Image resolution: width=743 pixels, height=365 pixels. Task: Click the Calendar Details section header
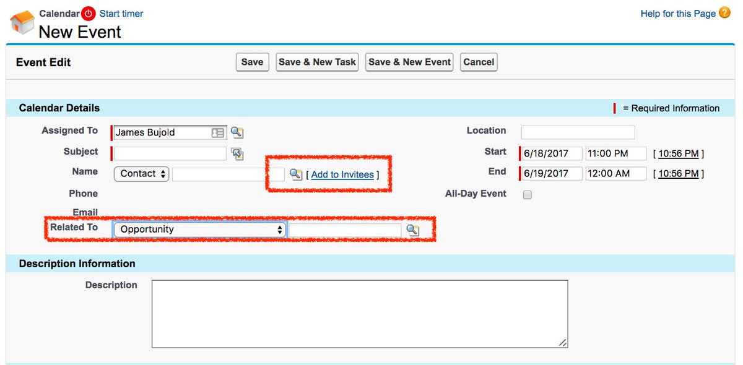[59, 108]
